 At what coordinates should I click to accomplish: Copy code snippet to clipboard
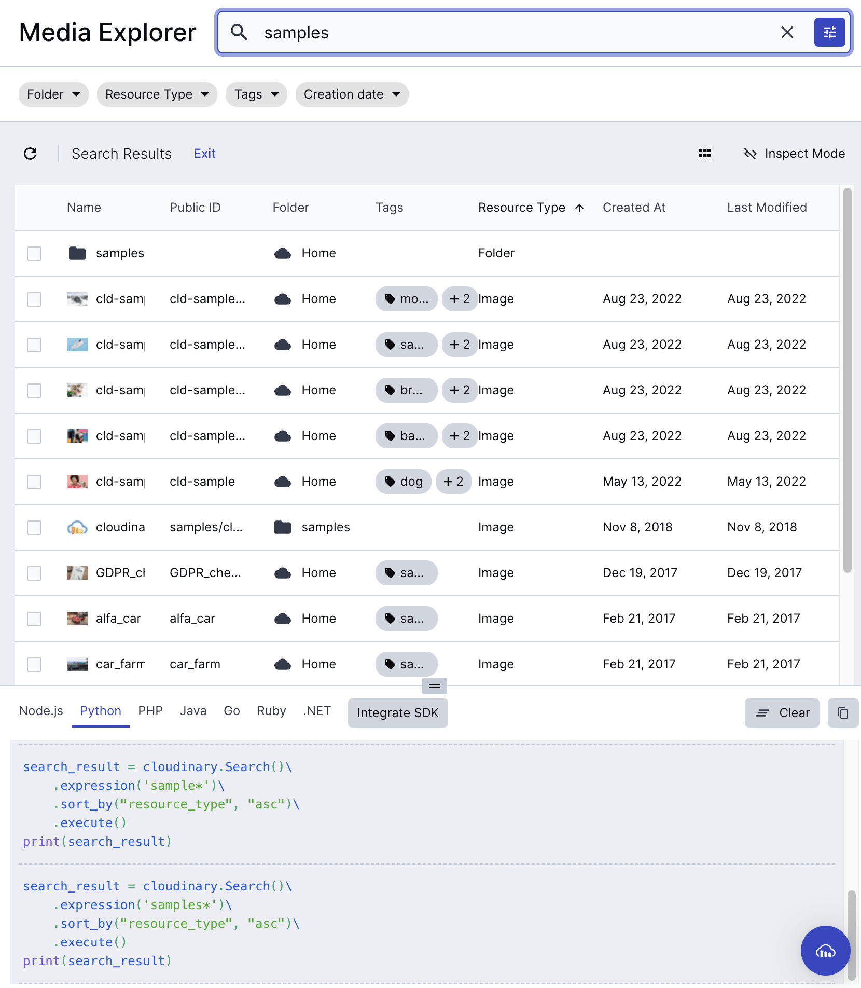click(843, 713)
